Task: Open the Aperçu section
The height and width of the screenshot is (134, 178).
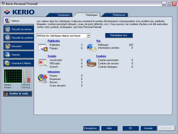Action: click(x=18, y=21)
